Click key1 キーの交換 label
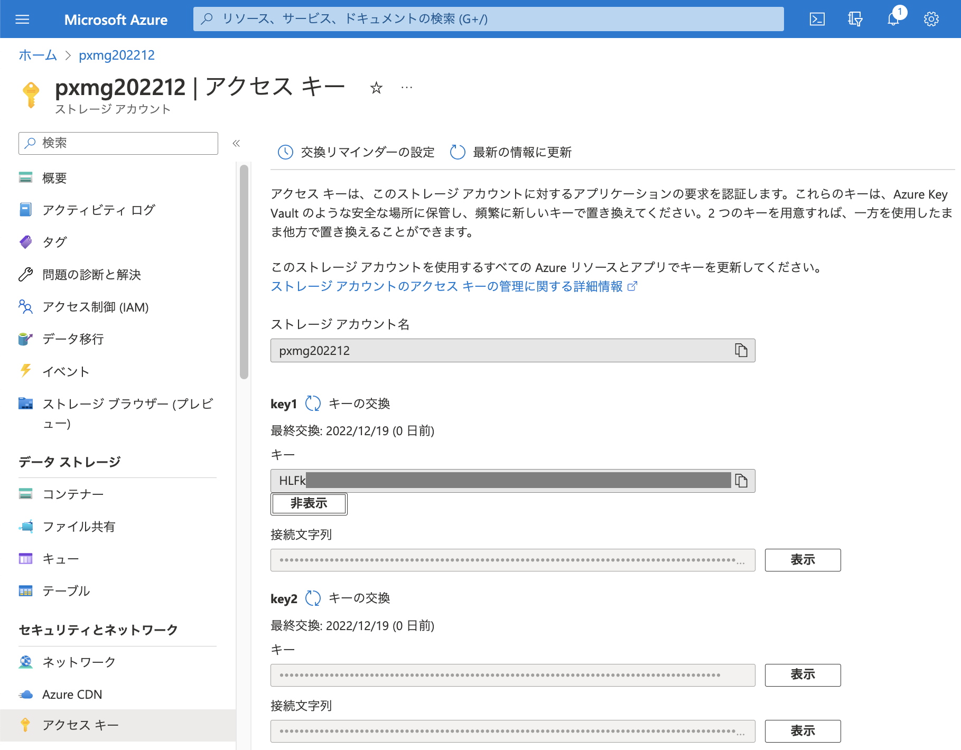The height and width of the screenshot is (750, 961). (359, 404)
